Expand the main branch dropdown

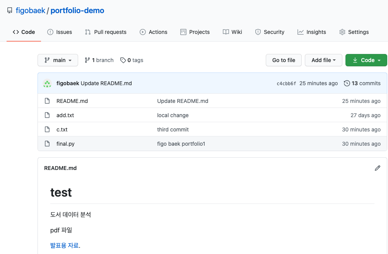58,60
